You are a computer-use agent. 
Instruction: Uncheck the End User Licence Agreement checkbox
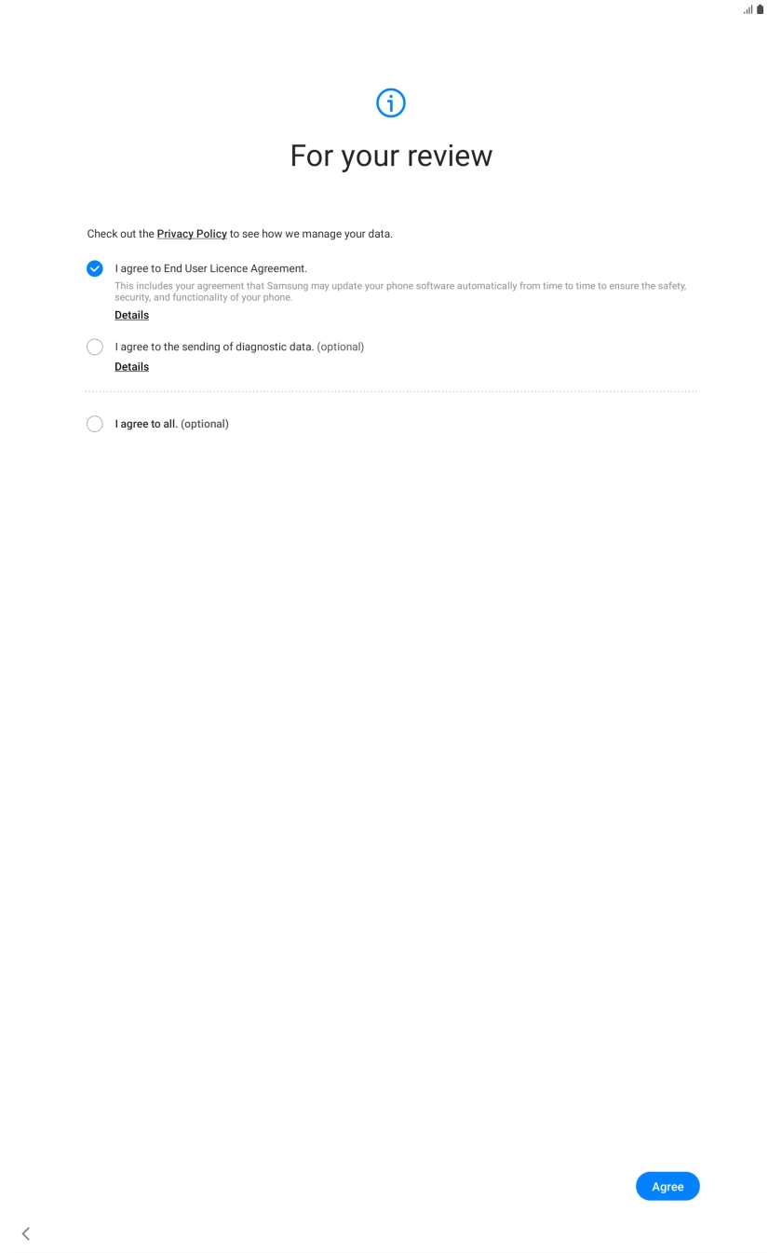(x=95, y=268)
